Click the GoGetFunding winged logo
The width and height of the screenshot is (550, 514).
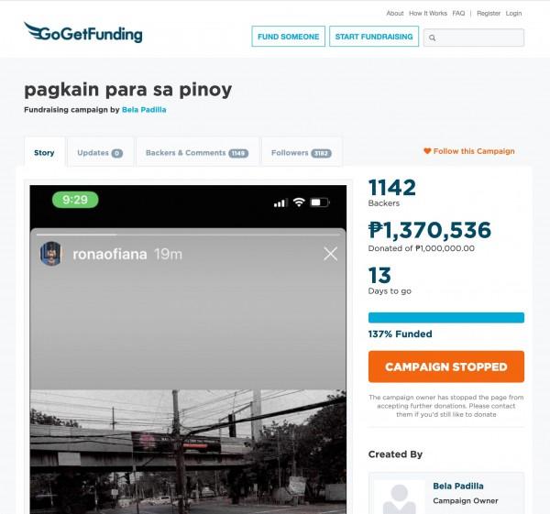(x=83, y=33)
